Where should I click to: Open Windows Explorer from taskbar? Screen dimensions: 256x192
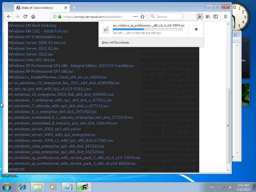pos(38,187)
